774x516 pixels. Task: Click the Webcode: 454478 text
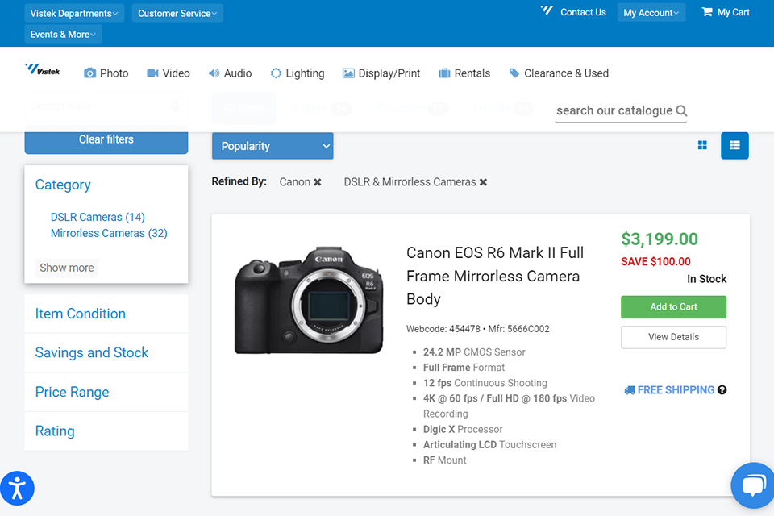click(x=443, y=329)
